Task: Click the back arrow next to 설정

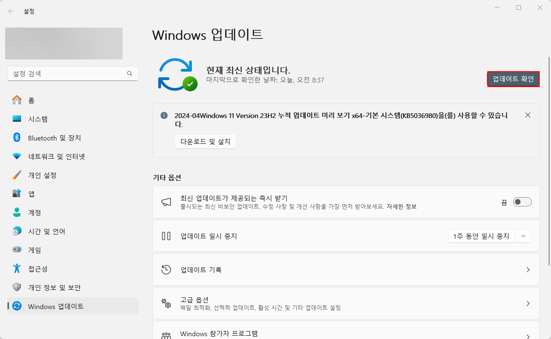Action: click(x=11, y=11)
